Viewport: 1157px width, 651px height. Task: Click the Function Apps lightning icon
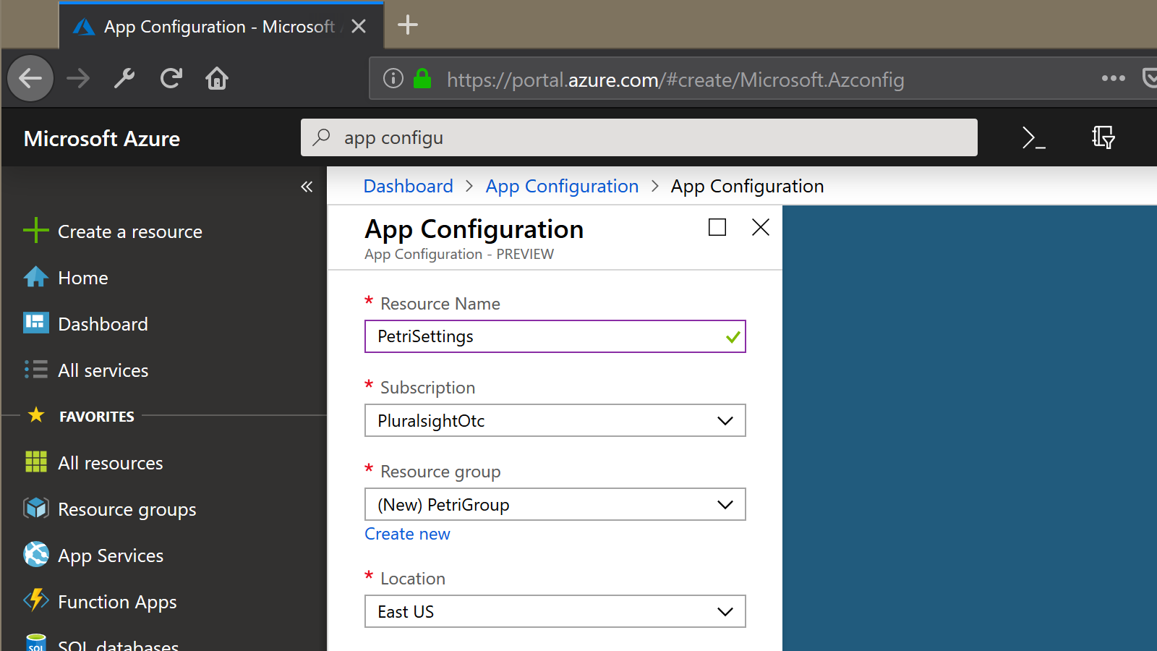pos(36,600)
